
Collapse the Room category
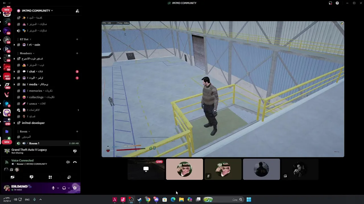tap(25, 131)
